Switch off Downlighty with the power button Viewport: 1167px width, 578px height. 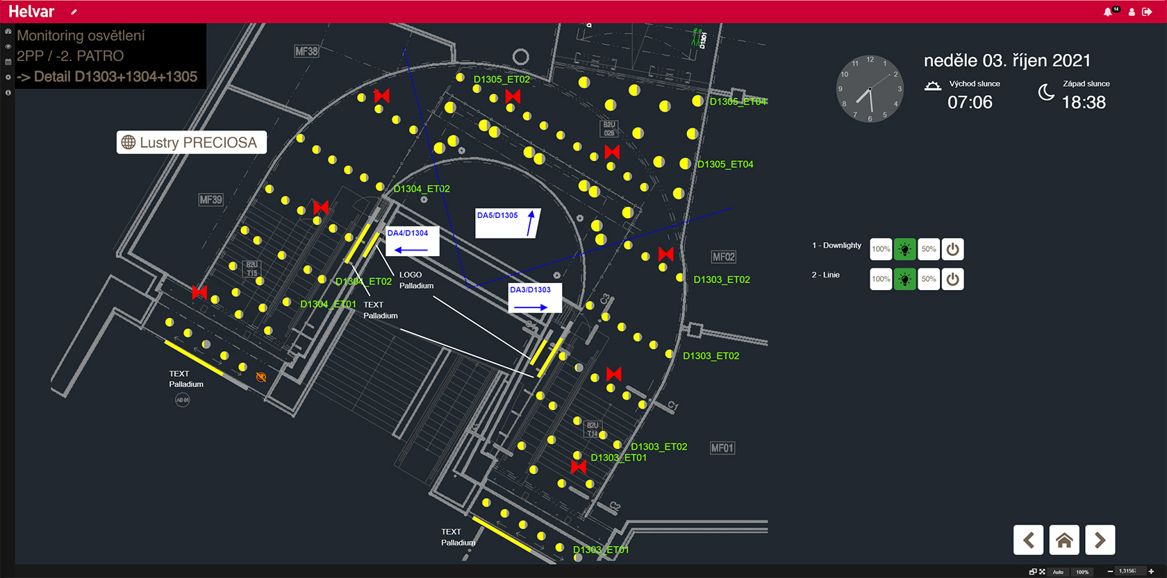[952, 249]
